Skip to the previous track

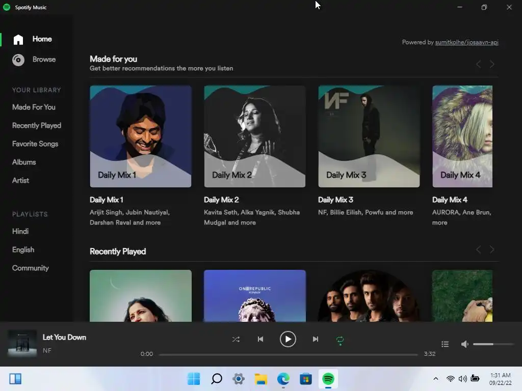pyautogui.click(x=260, y=339)
